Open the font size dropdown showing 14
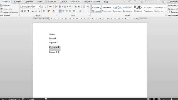This screenshot has height=100, width=178. [39, 7]
